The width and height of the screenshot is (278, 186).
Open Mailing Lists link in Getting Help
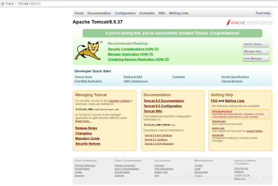pos(234,100)
